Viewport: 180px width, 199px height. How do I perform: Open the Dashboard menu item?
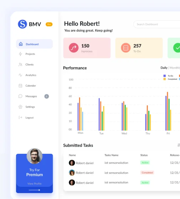pos(35,44)
